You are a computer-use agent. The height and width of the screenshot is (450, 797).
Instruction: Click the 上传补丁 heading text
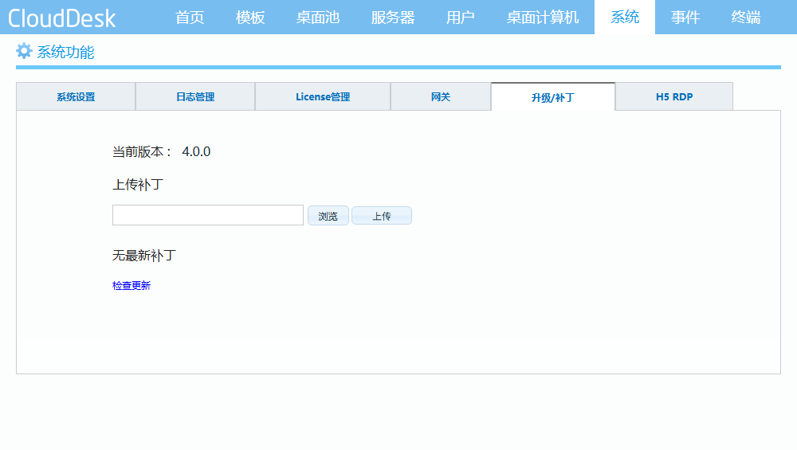point(138,184)
